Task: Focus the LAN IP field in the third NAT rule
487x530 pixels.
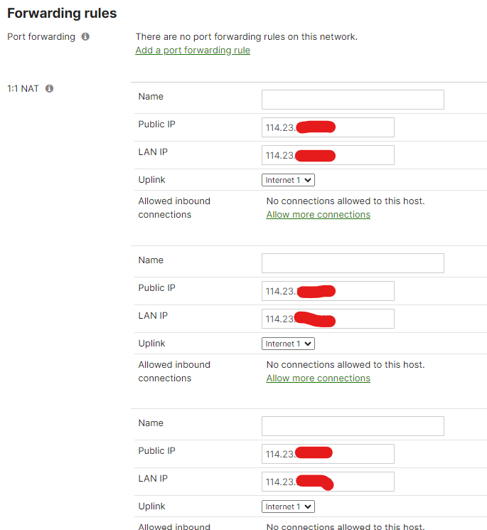Action: (328, 482)
